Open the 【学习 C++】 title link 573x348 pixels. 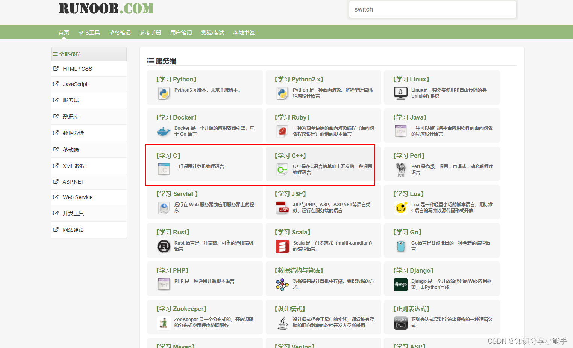290,156
